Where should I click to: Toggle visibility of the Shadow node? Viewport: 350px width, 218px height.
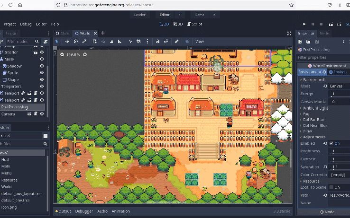[x=42, y=66]
